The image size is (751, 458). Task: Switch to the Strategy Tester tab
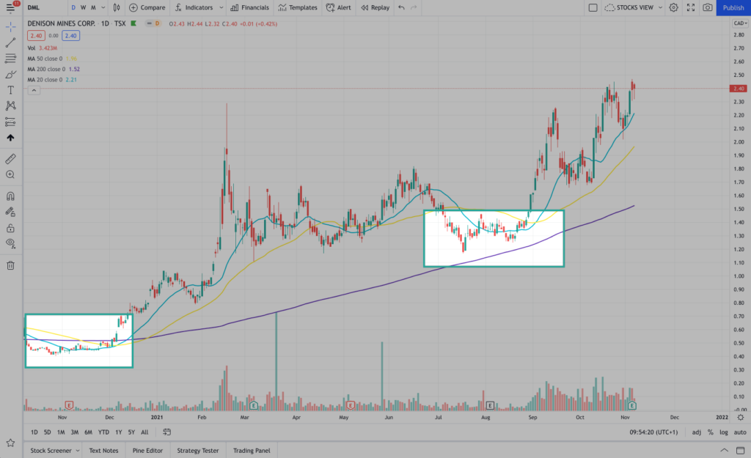[x=199, y=451]
